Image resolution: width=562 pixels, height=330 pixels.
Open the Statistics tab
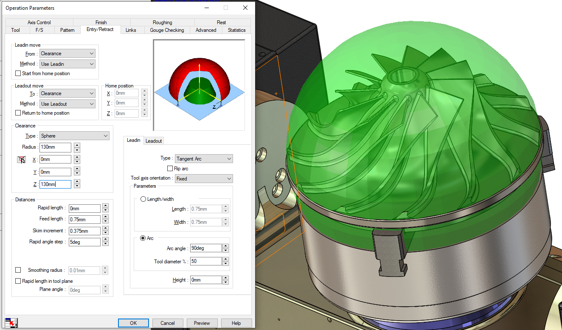pos(236,30)
